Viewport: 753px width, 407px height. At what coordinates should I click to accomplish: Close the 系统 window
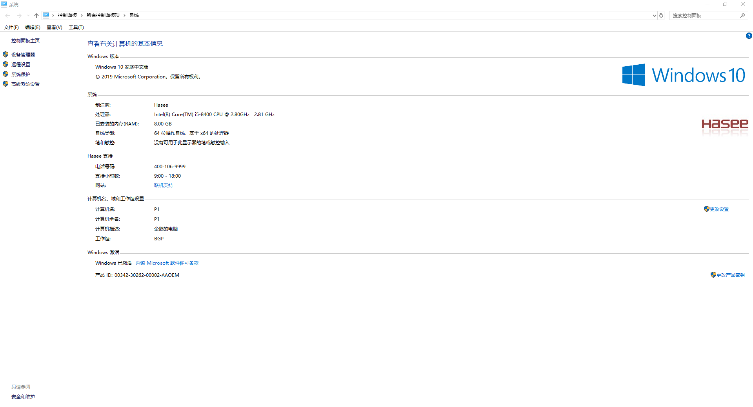click(x=743, y=4)
